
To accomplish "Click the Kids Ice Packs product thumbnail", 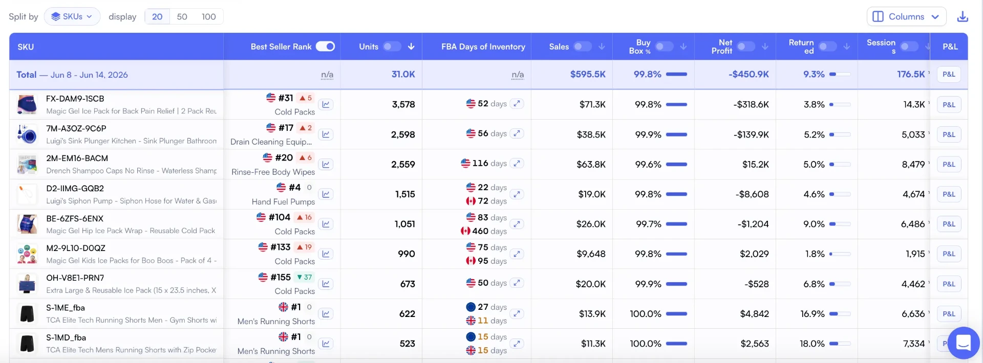I will (27, 254).
